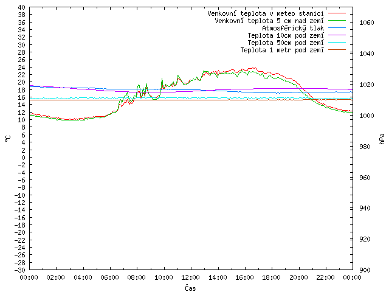Click legend label 'Venkovní teplota 5 cm nad zemí'
Viewport: 389px width, 292px height.
pyautogui.click(x=269, y=21)
